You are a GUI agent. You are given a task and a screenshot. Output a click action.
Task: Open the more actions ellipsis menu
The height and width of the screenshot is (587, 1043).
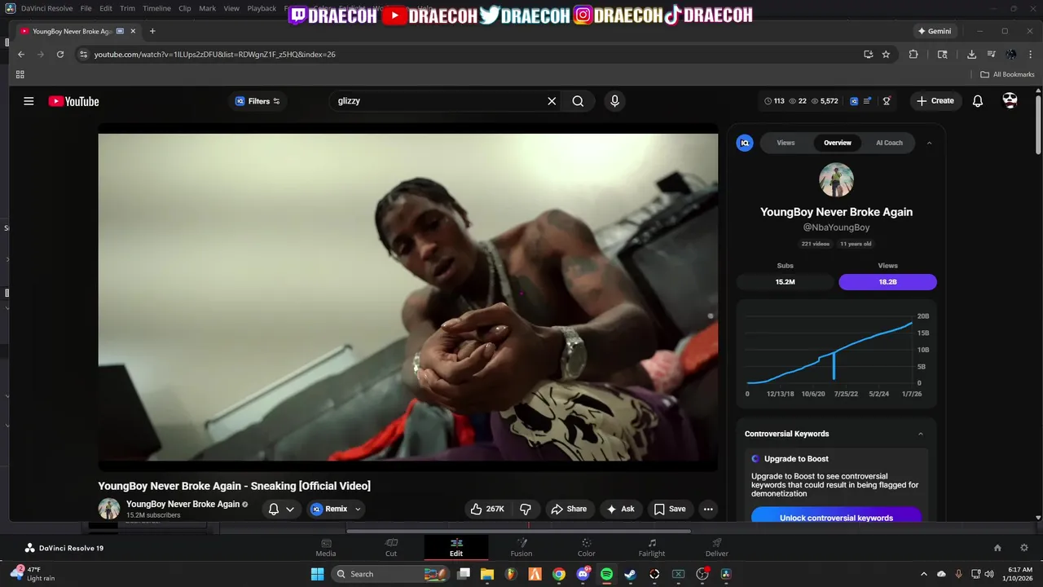click(x=709, y=509)
